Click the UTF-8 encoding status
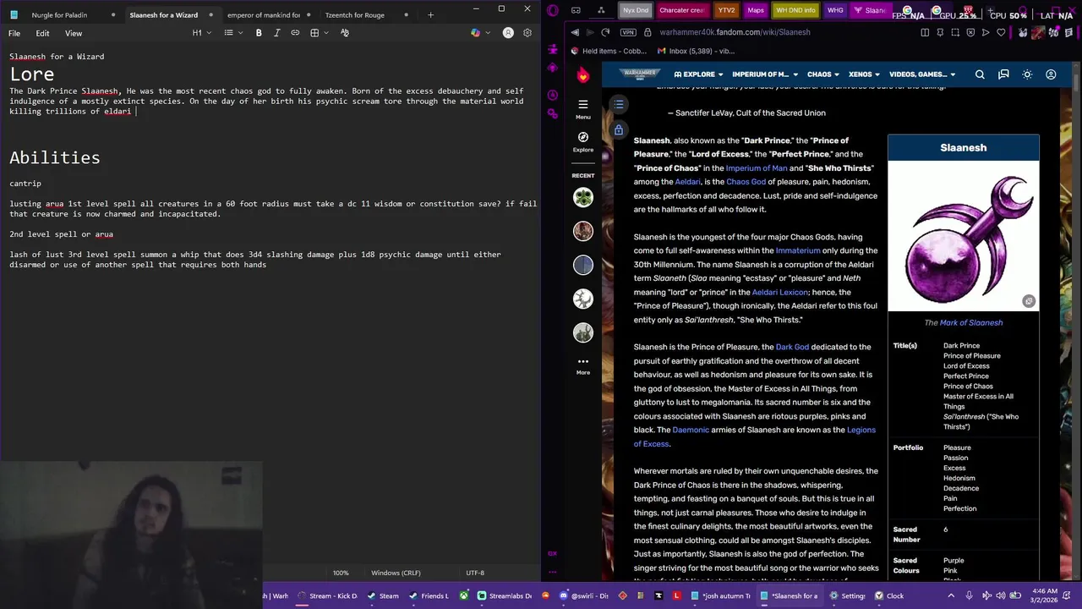 pos(475,573)
